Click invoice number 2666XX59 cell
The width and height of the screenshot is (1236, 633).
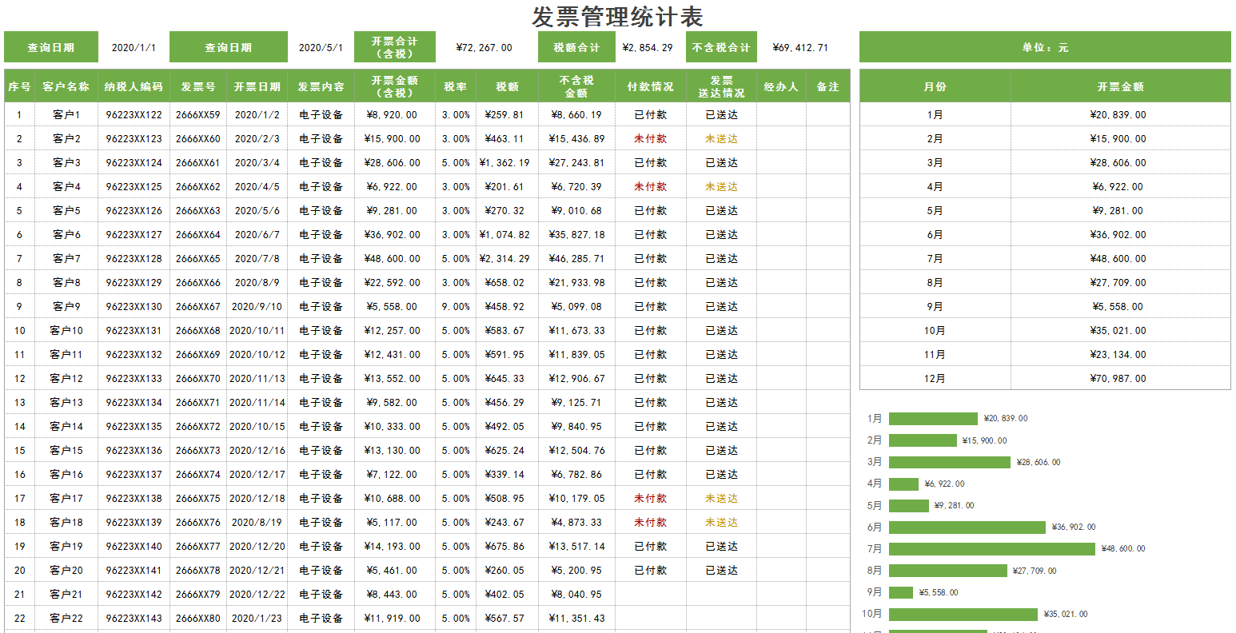(x=197, y=115)
